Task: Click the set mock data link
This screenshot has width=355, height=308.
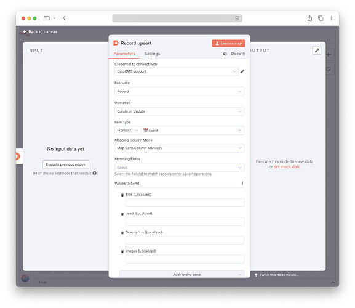Action: (x=287, y=166)
